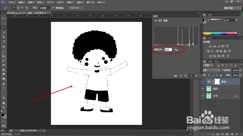The height and width of the screenshot is (136, 243).
Task: Open the Layers panel flyout menu
Action: pyautogui.click(x=240, y=61)
